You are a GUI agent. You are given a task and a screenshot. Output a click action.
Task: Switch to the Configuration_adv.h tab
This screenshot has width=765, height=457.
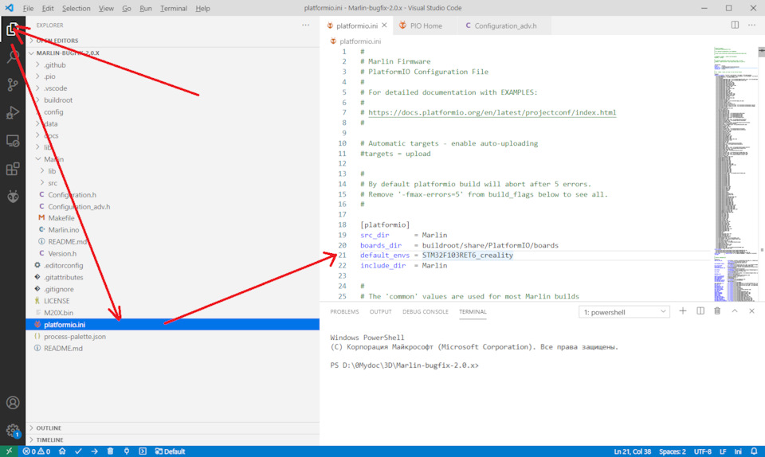click(504, 25)
